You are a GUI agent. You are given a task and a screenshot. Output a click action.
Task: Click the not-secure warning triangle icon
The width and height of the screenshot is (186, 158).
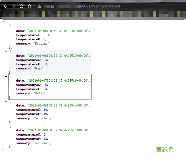[x=39, y=6]
